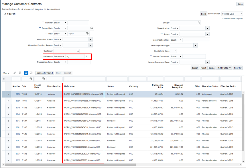This screenshot has width=246, height=168.
Task: Open contract number 8034 link
Action: [x=18, y=101]
